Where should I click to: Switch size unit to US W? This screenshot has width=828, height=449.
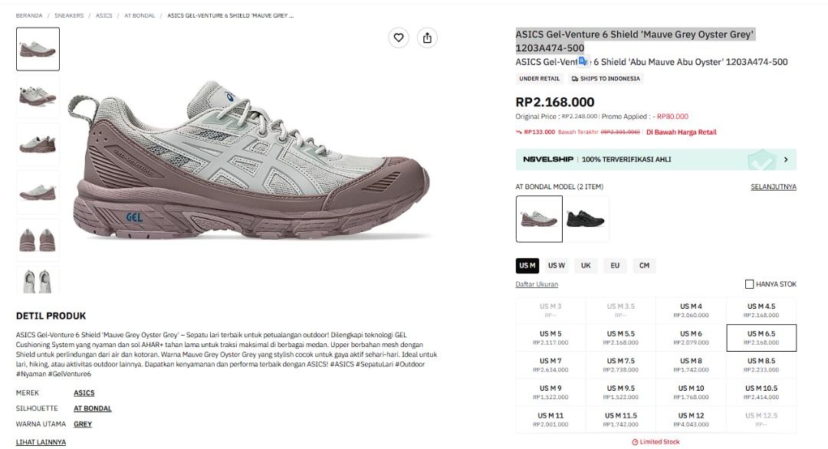[556, 265]
